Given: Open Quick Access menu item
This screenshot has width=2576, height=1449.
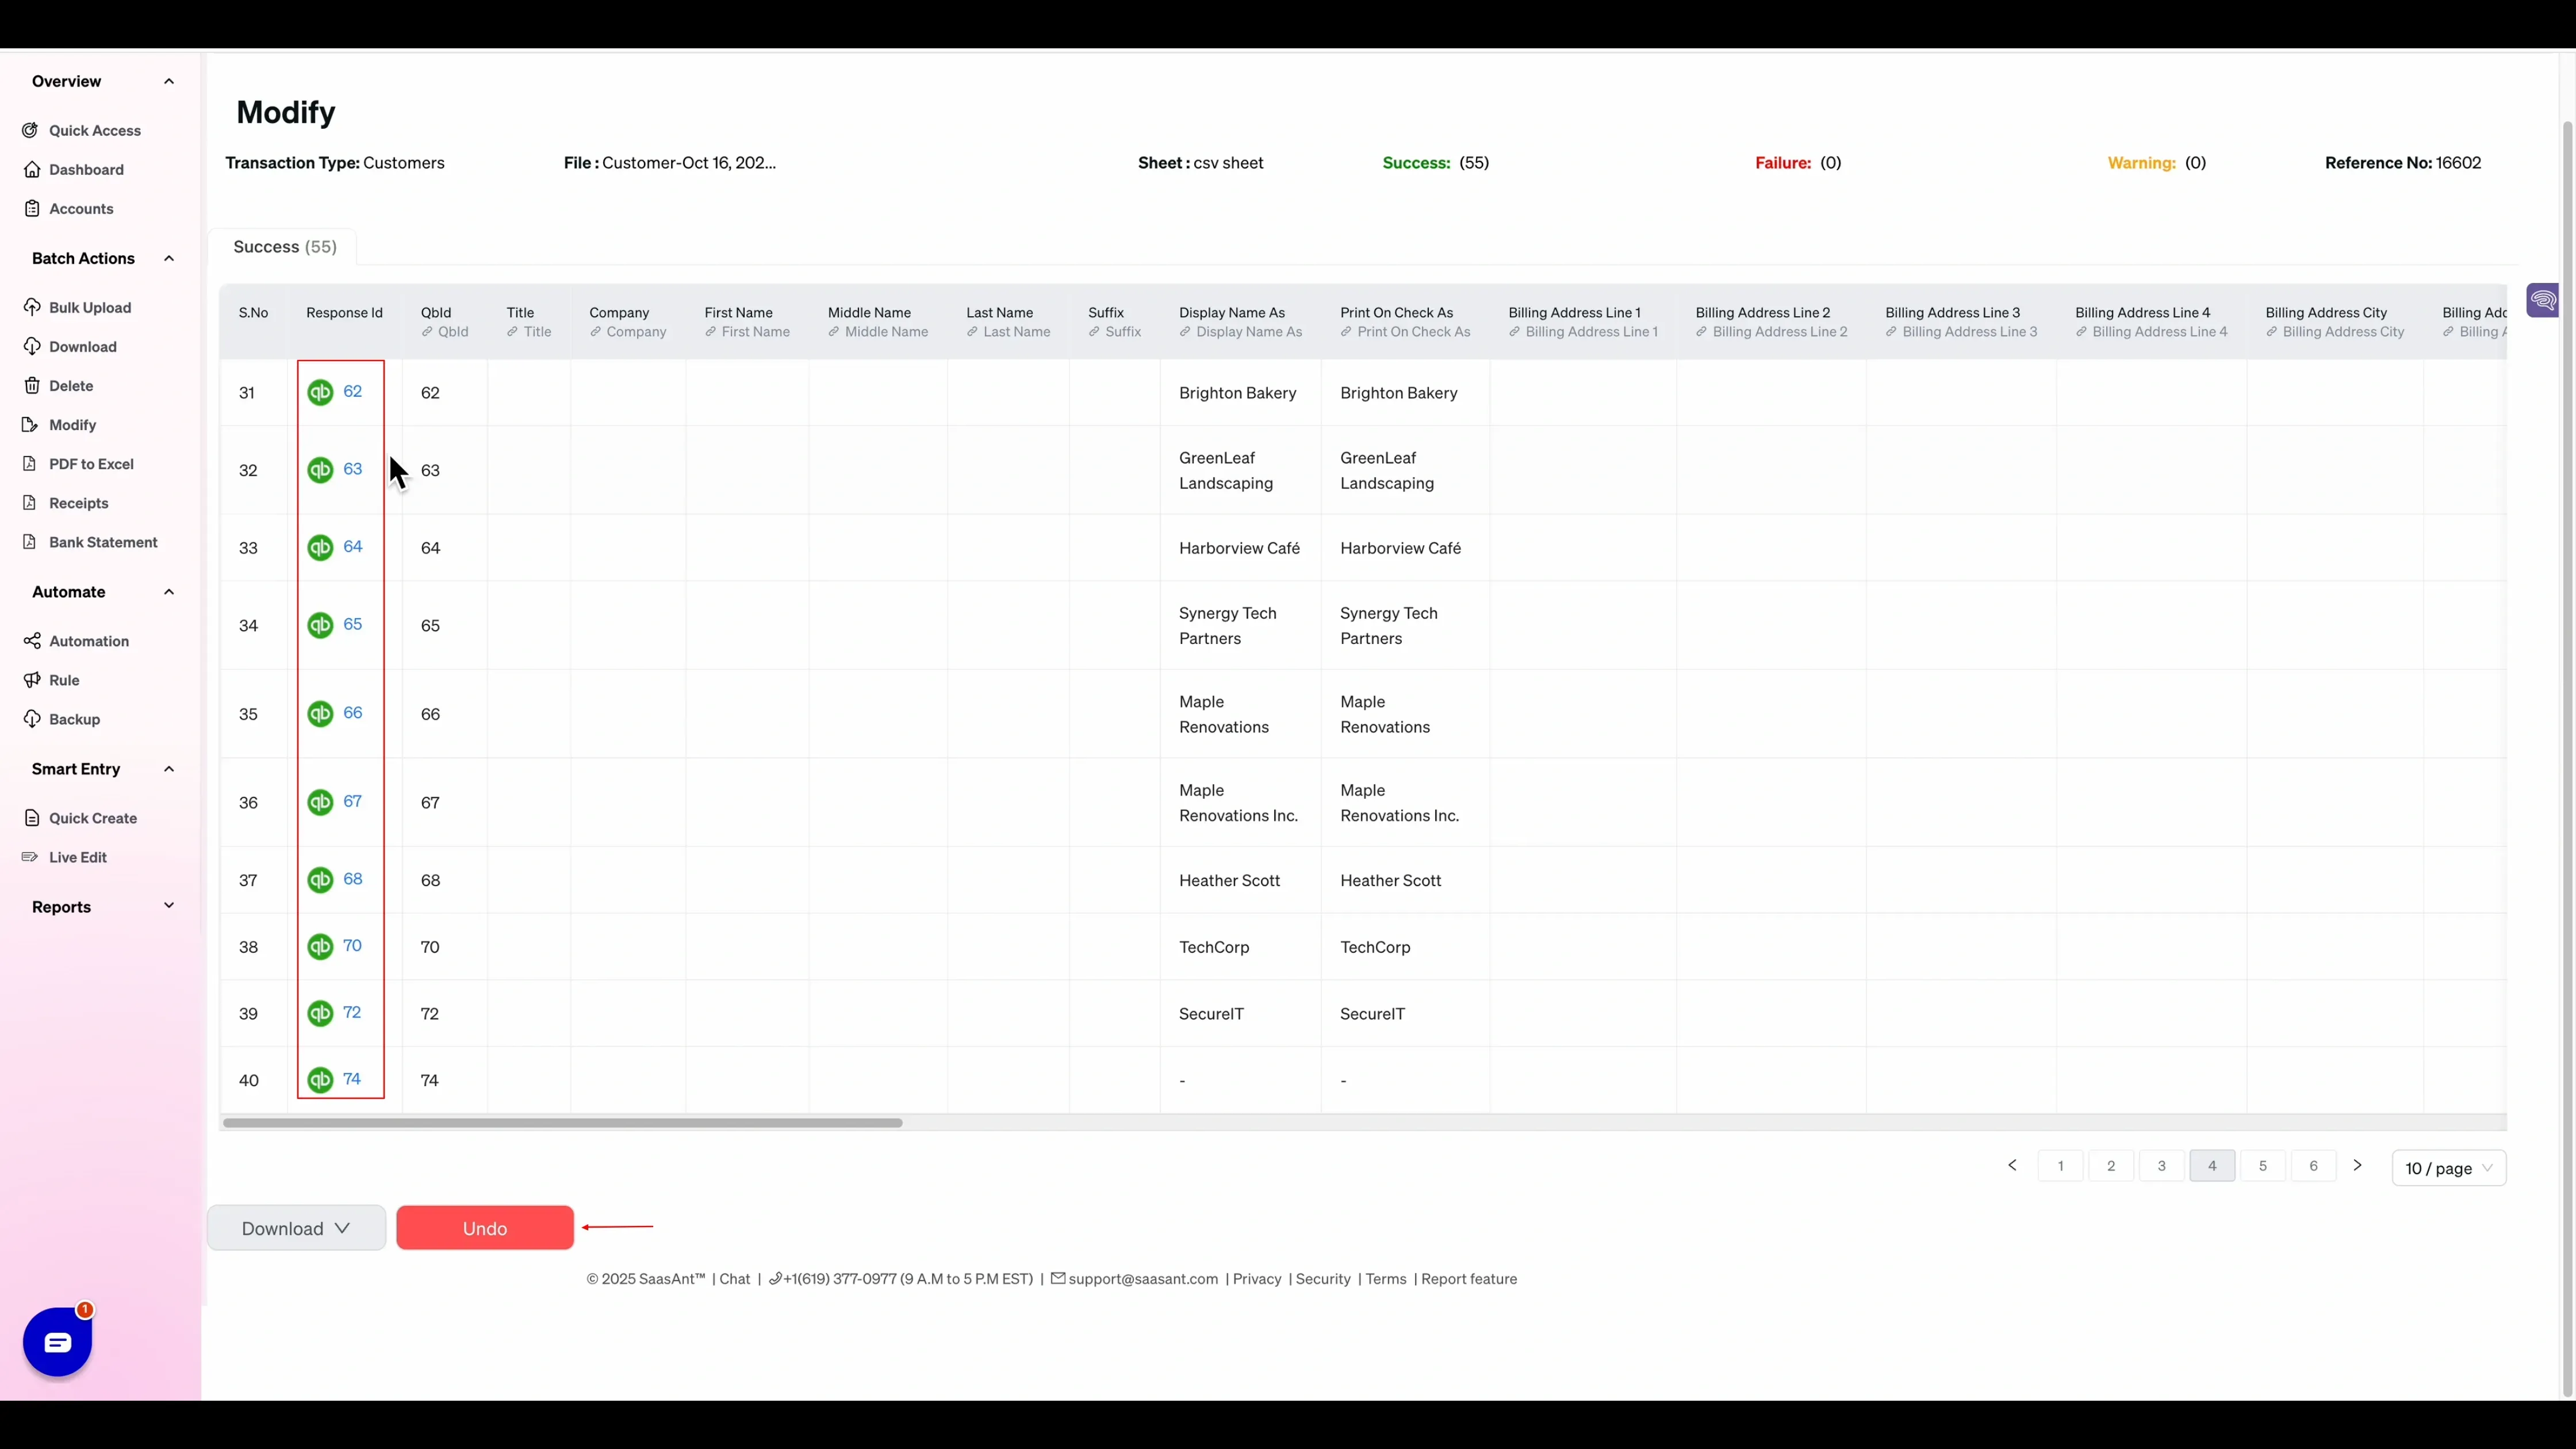Looking at the screenshot, I should pos(95,130).
